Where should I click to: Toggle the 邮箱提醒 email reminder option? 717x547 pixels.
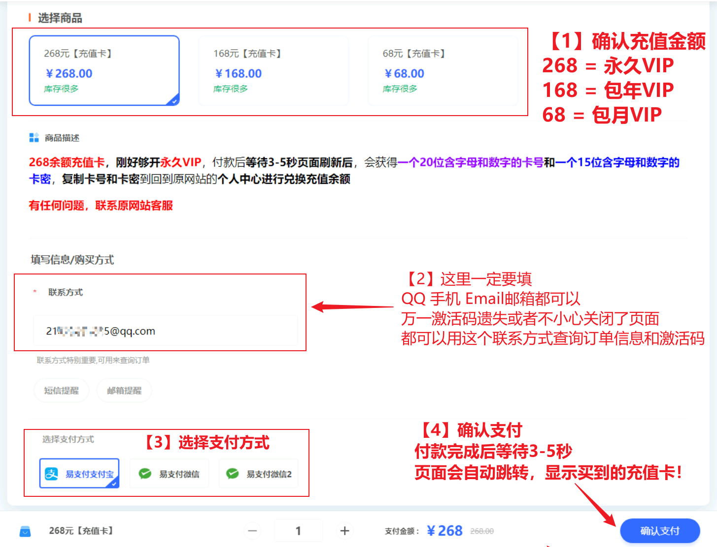click(x=124, y=391)
